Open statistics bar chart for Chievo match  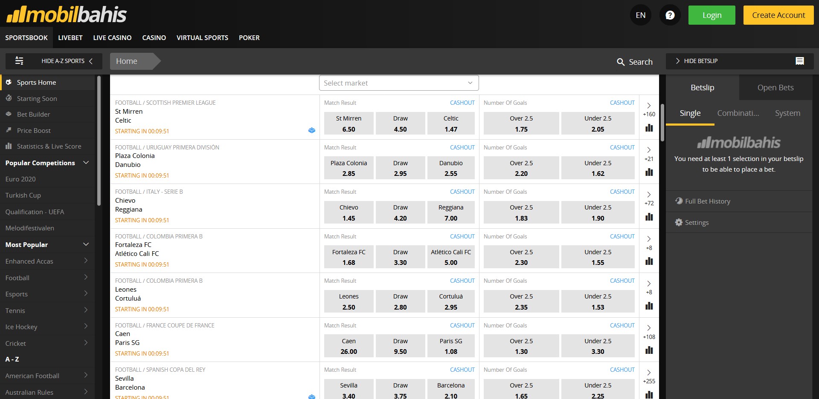[x=649, y=217]
